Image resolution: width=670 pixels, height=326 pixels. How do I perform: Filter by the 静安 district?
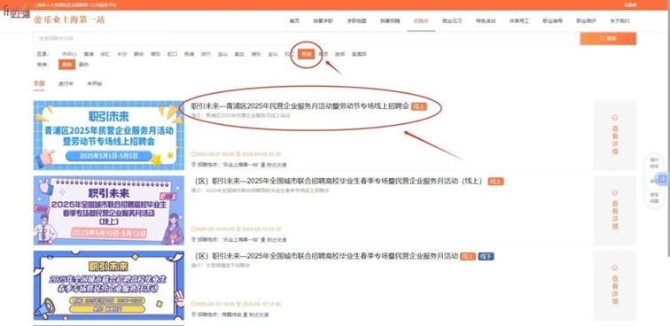pos(139,54)
